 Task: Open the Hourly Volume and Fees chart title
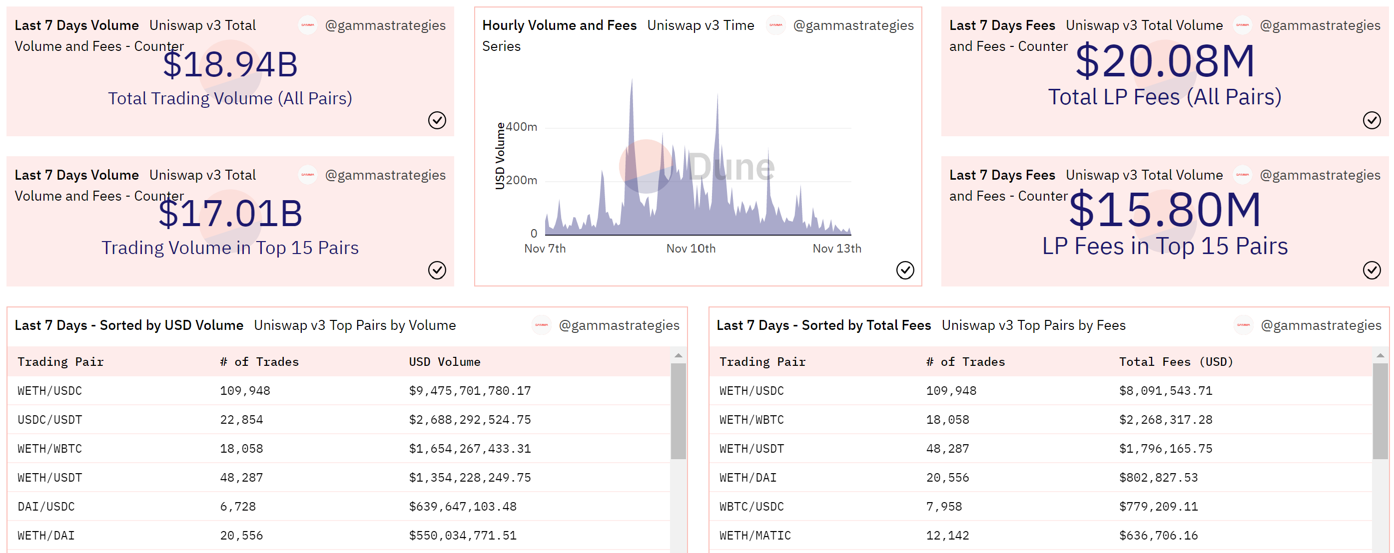(x=559, y=25)
